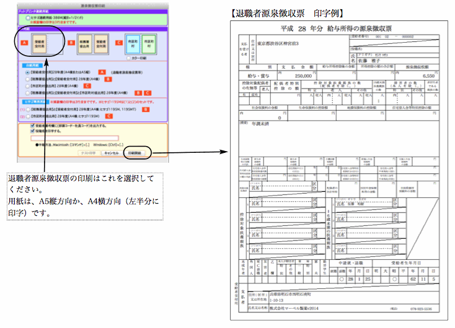The width and height of the screenshot is (455, 328).
Task: Click the red C badge beside third layout
Action: [x=118, y=43]
